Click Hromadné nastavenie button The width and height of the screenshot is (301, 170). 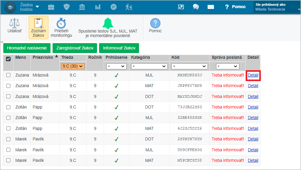coord(27,48)
